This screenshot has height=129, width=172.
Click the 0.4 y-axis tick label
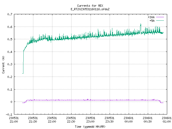(10, 52)
